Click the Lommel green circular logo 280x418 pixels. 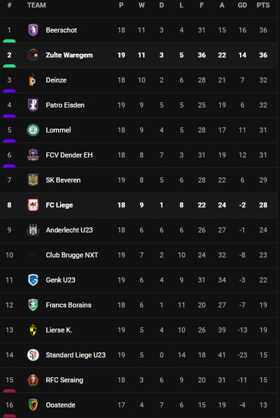pos(33,130)
